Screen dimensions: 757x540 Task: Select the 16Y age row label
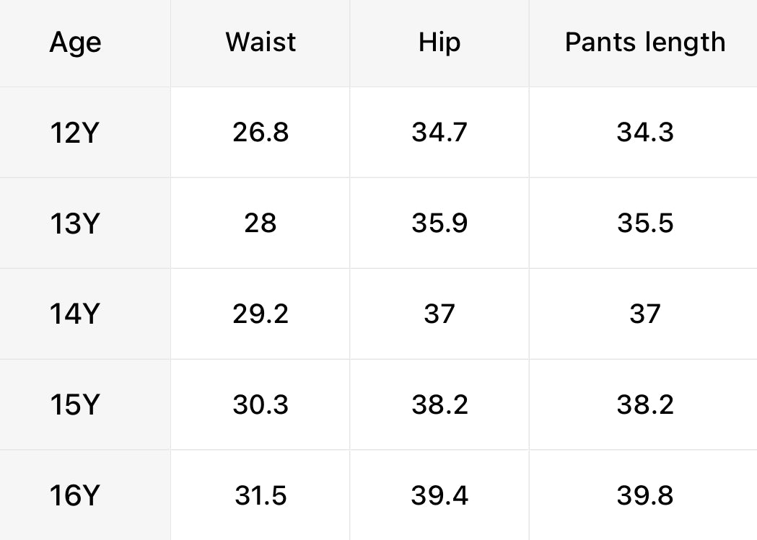(75, 495)
